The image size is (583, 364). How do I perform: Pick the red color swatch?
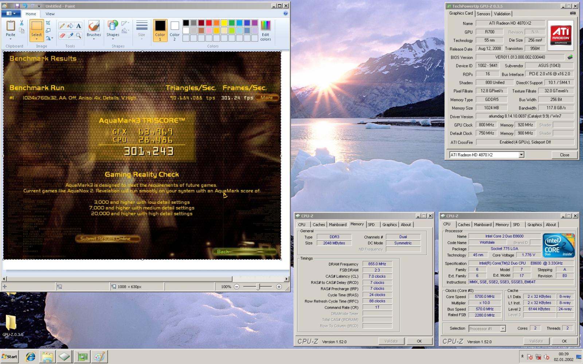(x=209, y=23)
